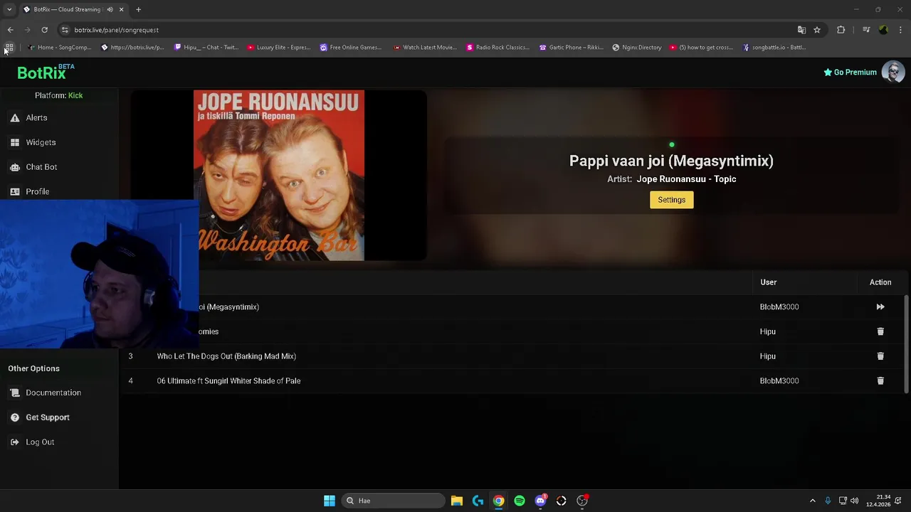Bookmark this page with the star
The width and height of the screenshot is (911, 512).
817,30
